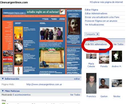The width and height of the screenshot is (128, 104).
Task: Open María Celeste's profile photo
Action: 91,56
